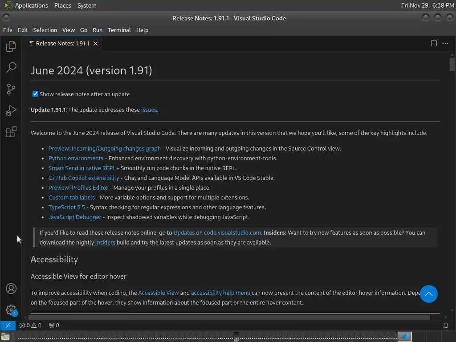The width and height of the screenshot is (456, 342).
Task: Open the Run menu
Action: pos(98,30)
